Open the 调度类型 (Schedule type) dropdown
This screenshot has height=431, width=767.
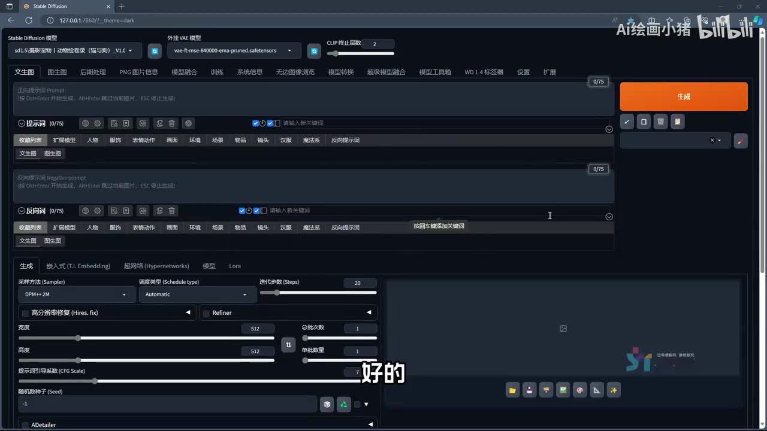(x=197, y=295)
